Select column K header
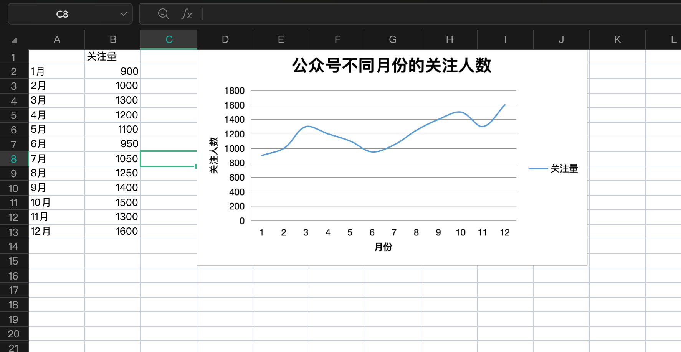The height and width of the screenshot is (352, 681). (617, 39)
